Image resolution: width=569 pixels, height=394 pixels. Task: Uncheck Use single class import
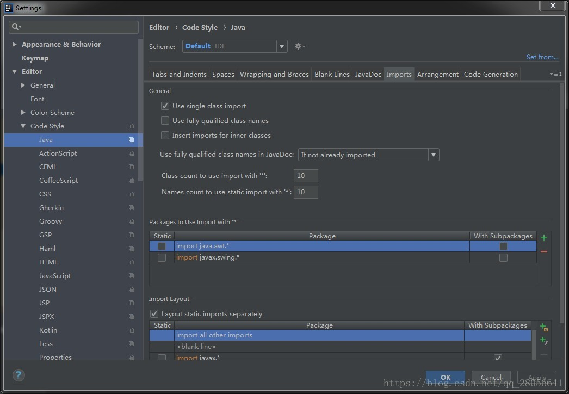click(165, 106)
